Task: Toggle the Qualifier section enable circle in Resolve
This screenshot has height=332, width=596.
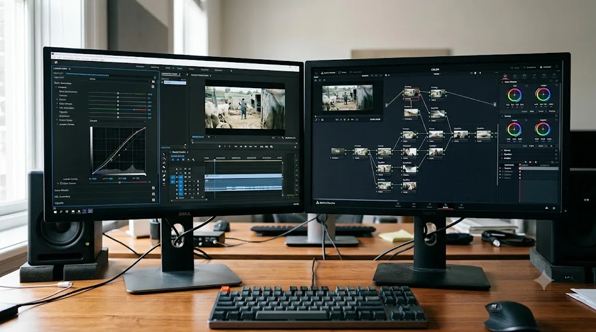Action: (556, 154)
